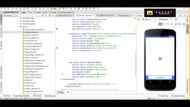Select order.xml file in tree
The height and width of the screenshot is (107, 190).
tap(28, 80)
